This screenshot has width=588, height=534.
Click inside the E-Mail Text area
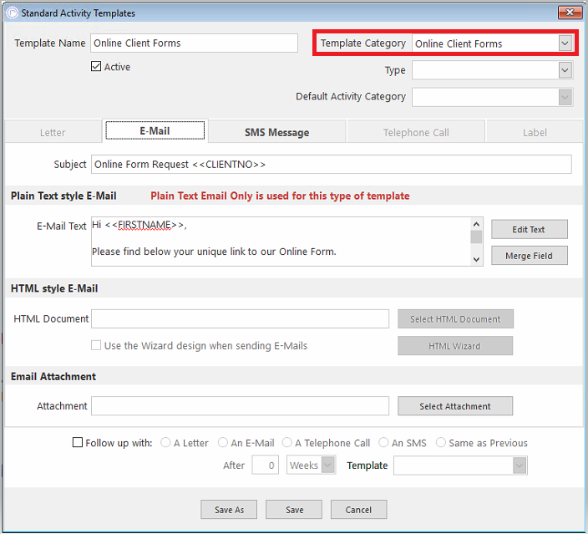point(281,242)
